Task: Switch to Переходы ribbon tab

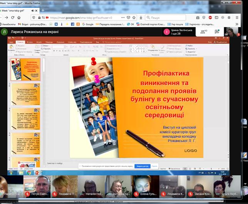Action: [x=49, y=42]
